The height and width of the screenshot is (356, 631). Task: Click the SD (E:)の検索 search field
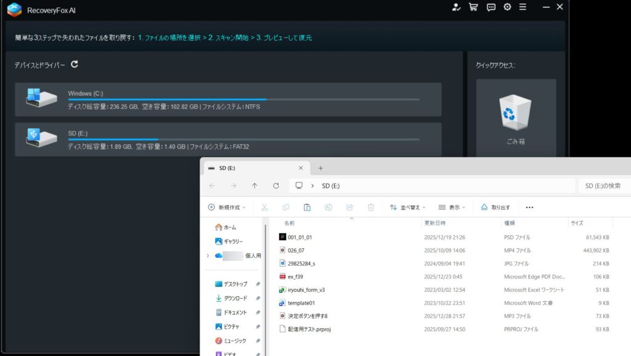pos(603,185)
